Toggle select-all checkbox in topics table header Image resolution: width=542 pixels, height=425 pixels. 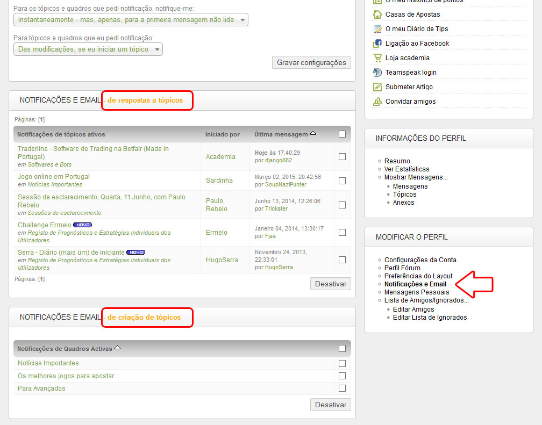(342, 134)
